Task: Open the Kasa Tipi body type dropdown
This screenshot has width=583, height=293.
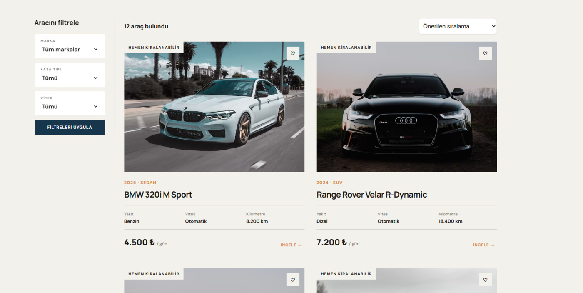Action: [70, 75]
